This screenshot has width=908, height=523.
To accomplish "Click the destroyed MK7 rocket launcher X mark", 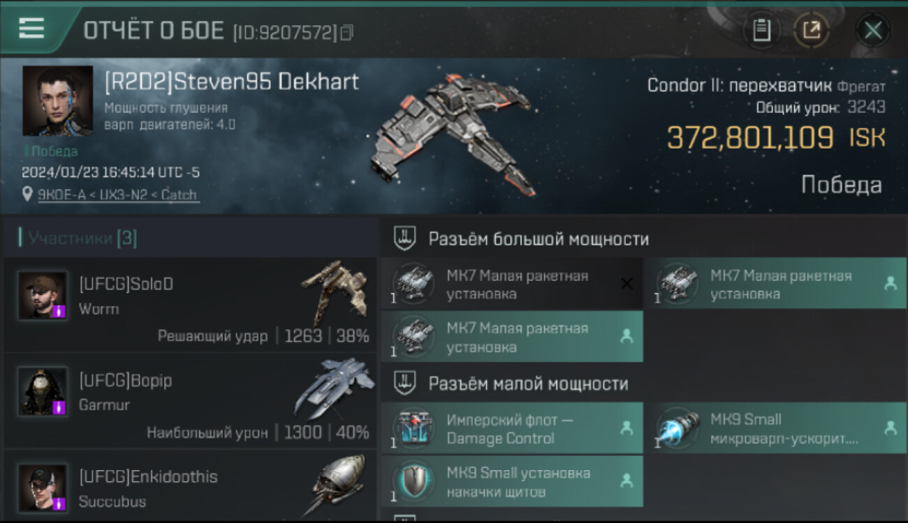I will tap(627, 283).
